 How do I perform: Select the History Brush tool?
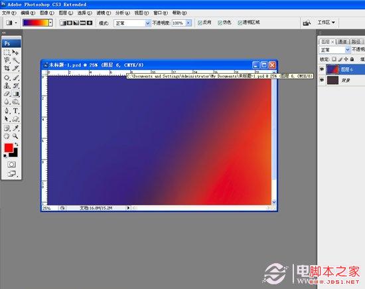pyautogui.click(x=15, y=86)
